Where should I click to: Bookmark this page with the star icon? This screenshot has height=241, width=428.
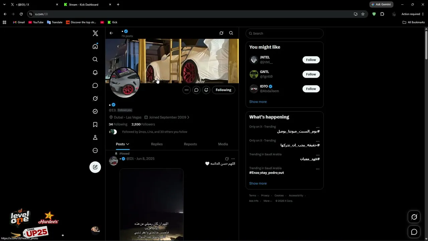click(x=363, y=14)
